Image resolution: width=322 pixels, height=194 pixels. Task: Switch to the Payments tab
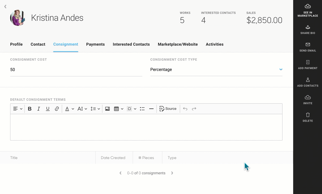coord(95,44)
